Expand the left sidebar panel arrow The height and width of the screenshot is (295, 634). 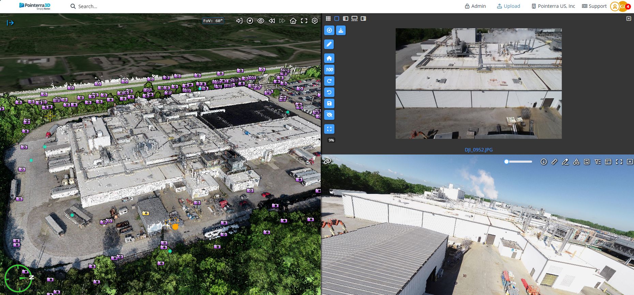pyautogui.click(x=10, y=23)
